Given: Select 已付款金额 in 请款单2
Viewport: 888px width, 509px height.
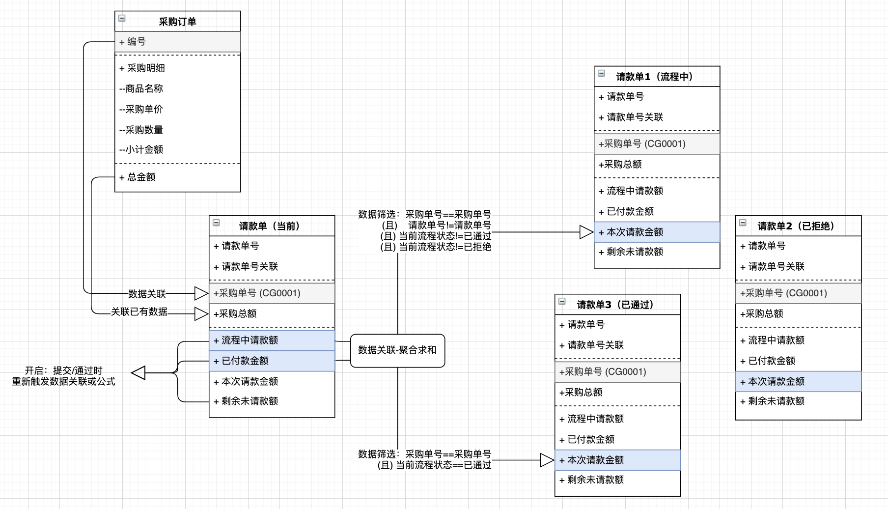Looking at the screenshot, I should coord(799,361).
